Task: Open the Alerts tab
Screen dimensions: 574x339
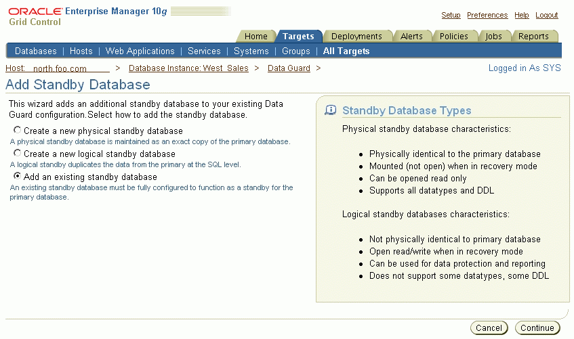Action: coord(411,37)
